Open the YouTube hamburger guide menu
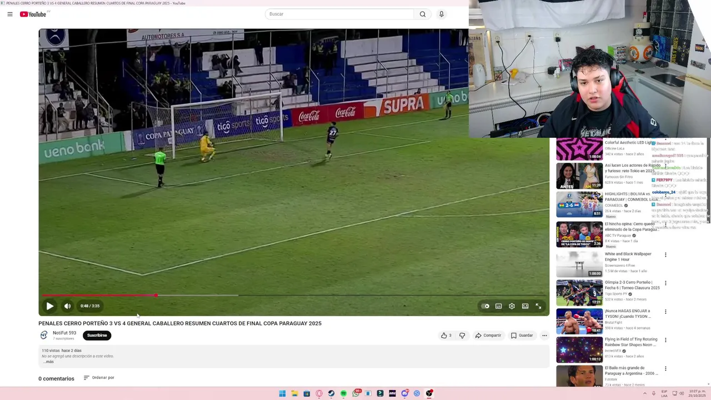 point(10,14)
